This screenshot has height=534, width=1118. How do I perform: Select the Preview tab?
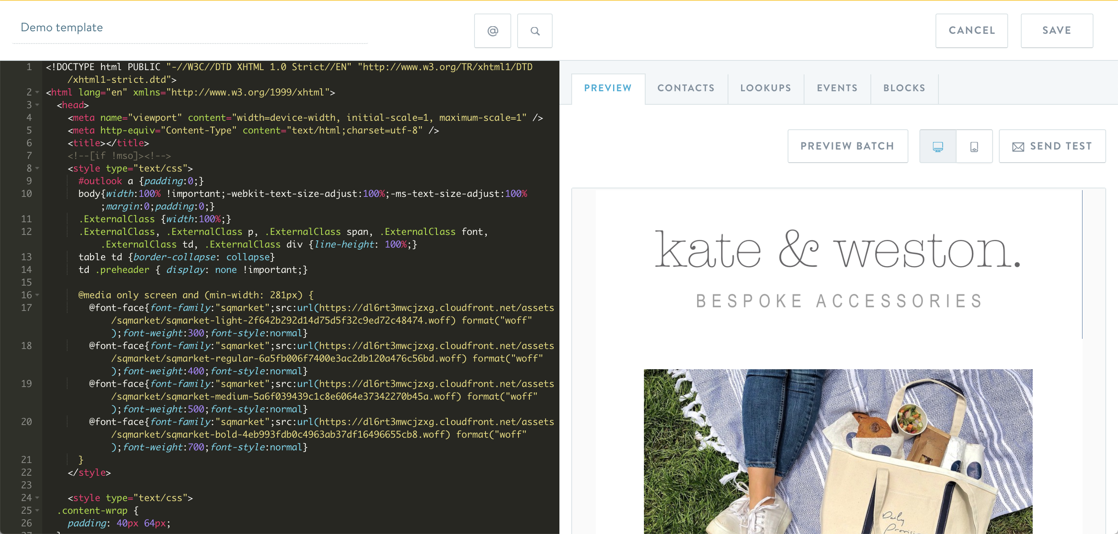click(608, 88)
